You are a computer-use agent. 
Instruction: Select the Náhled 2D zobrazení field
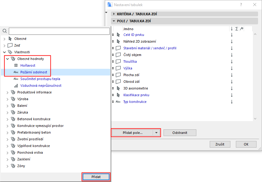(x=140, y=41)
